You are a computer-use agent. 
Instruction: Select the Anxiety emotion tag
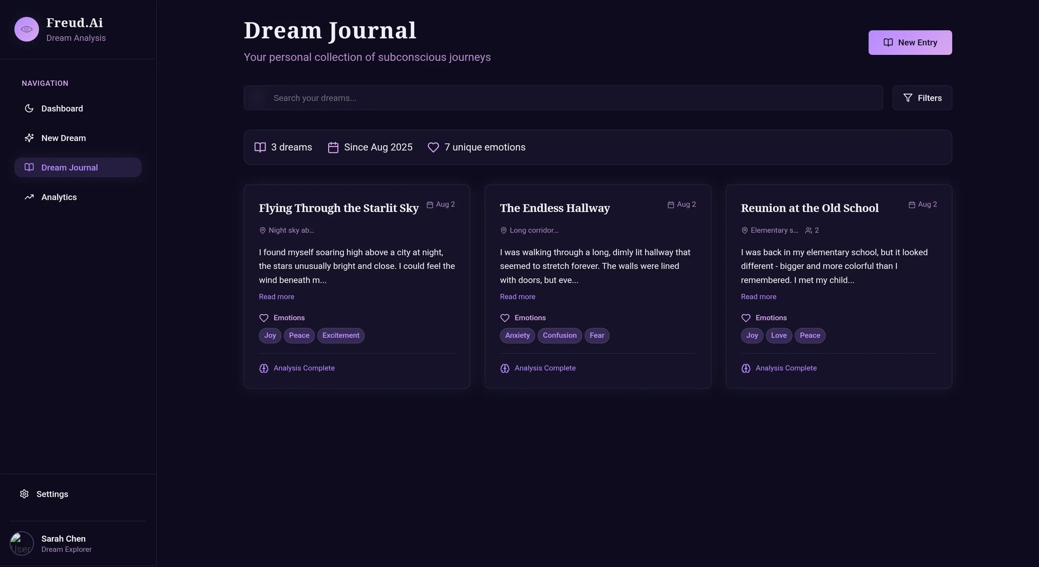tap(517, 335)
